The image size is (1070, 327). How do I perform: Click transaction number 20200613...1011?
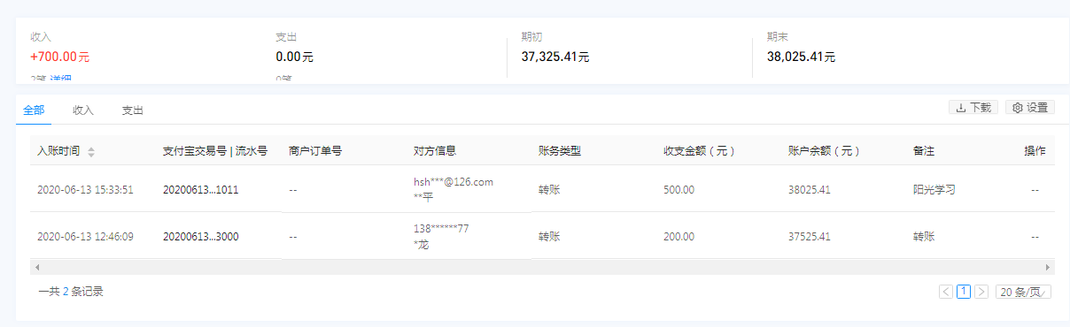click(200, 189)
